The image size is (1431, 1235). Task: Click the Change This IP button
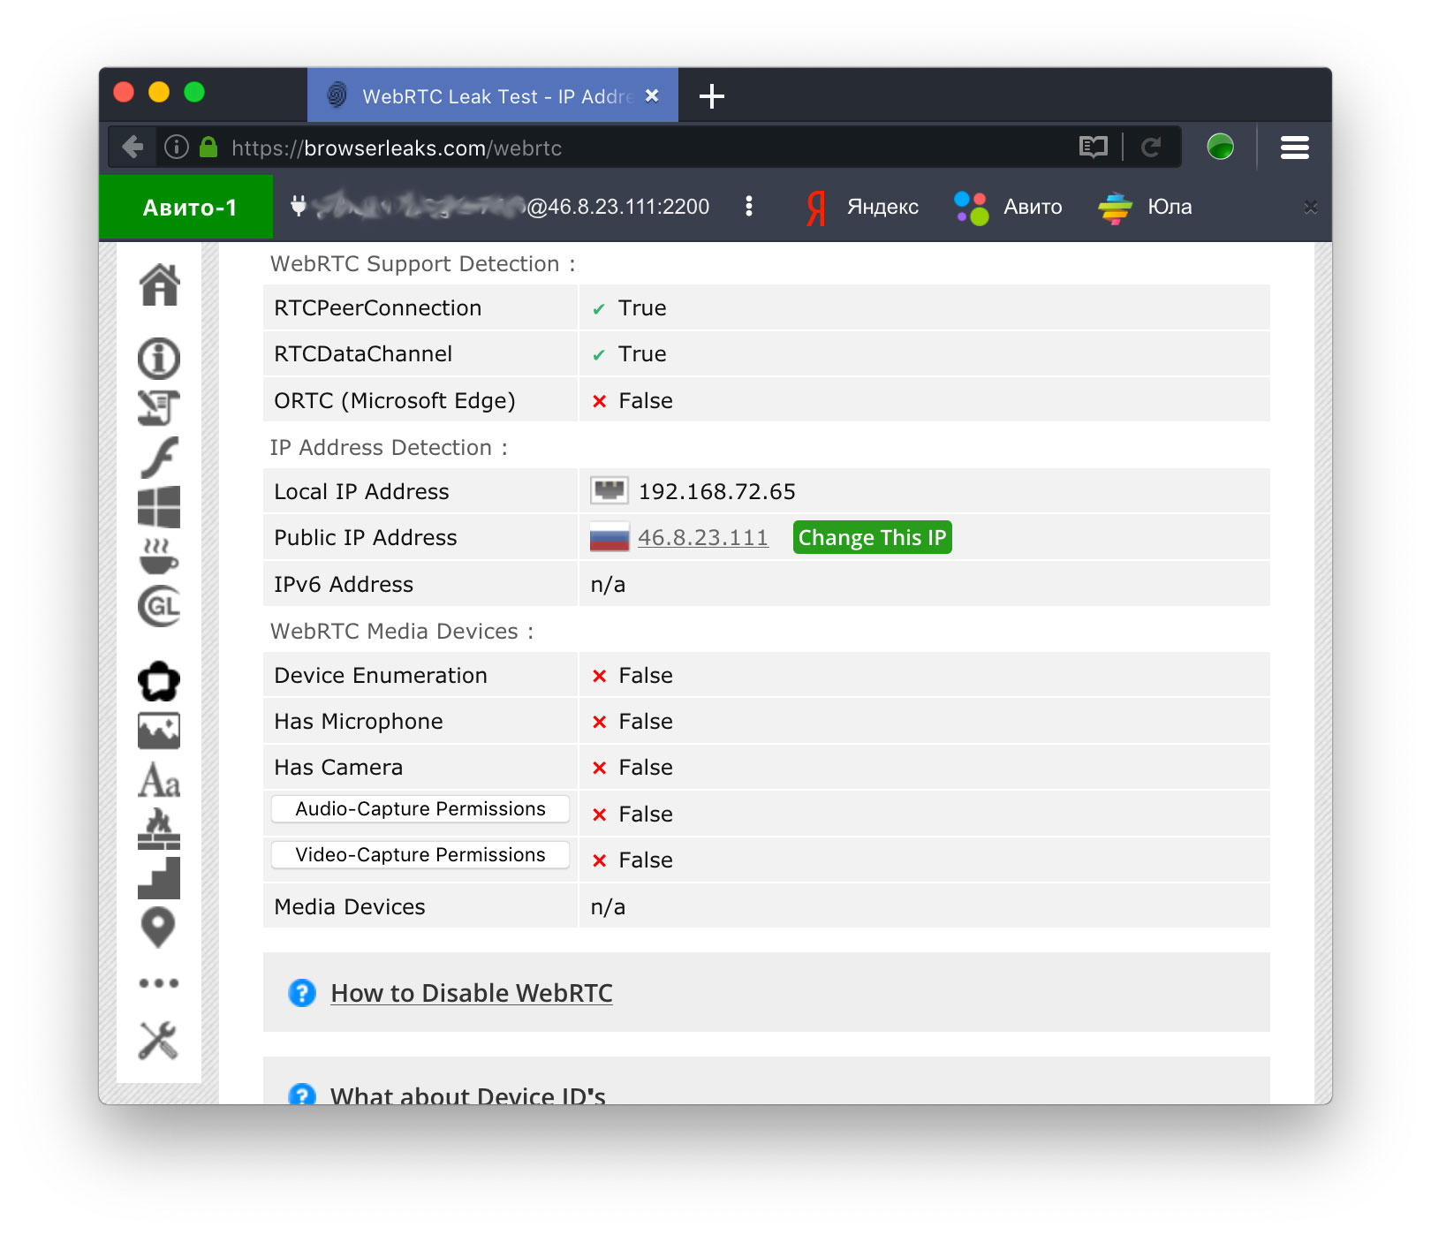click(x=873, y=537)
